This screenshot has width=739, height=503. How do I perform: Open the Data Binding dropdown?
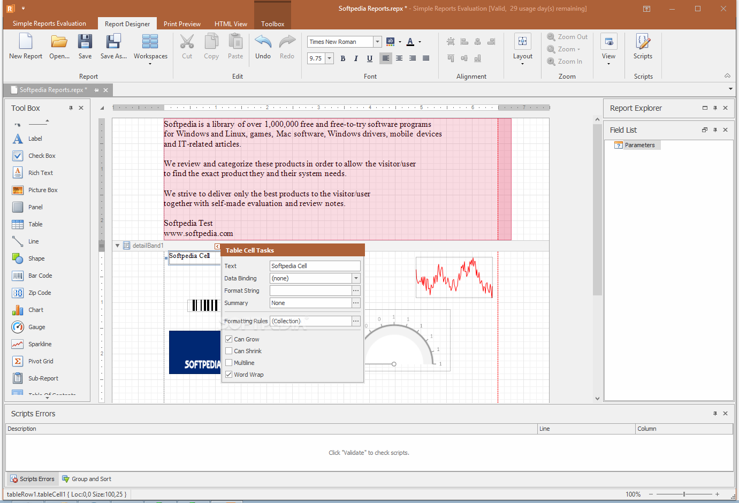(356, 278)
